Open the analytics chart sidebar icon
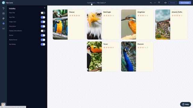The height and width of the screenshot is (108, 193). [3, 28]
